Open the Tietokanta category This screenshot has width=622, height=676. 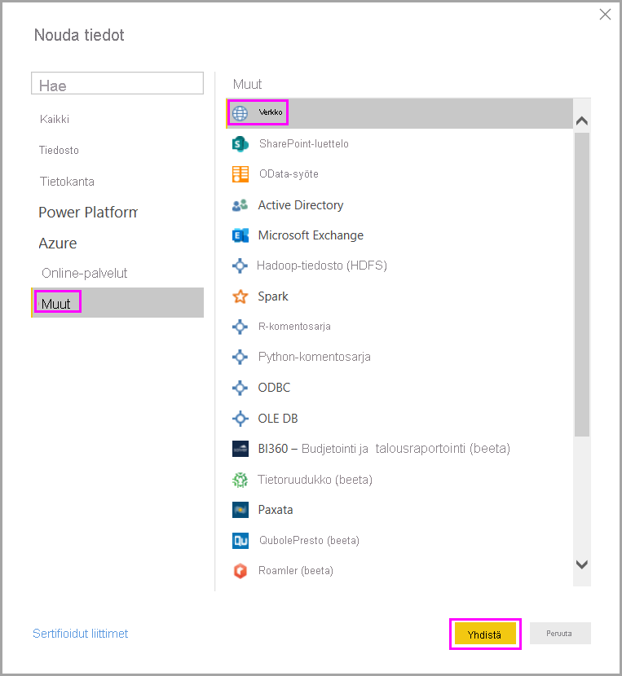pos(67,182)
